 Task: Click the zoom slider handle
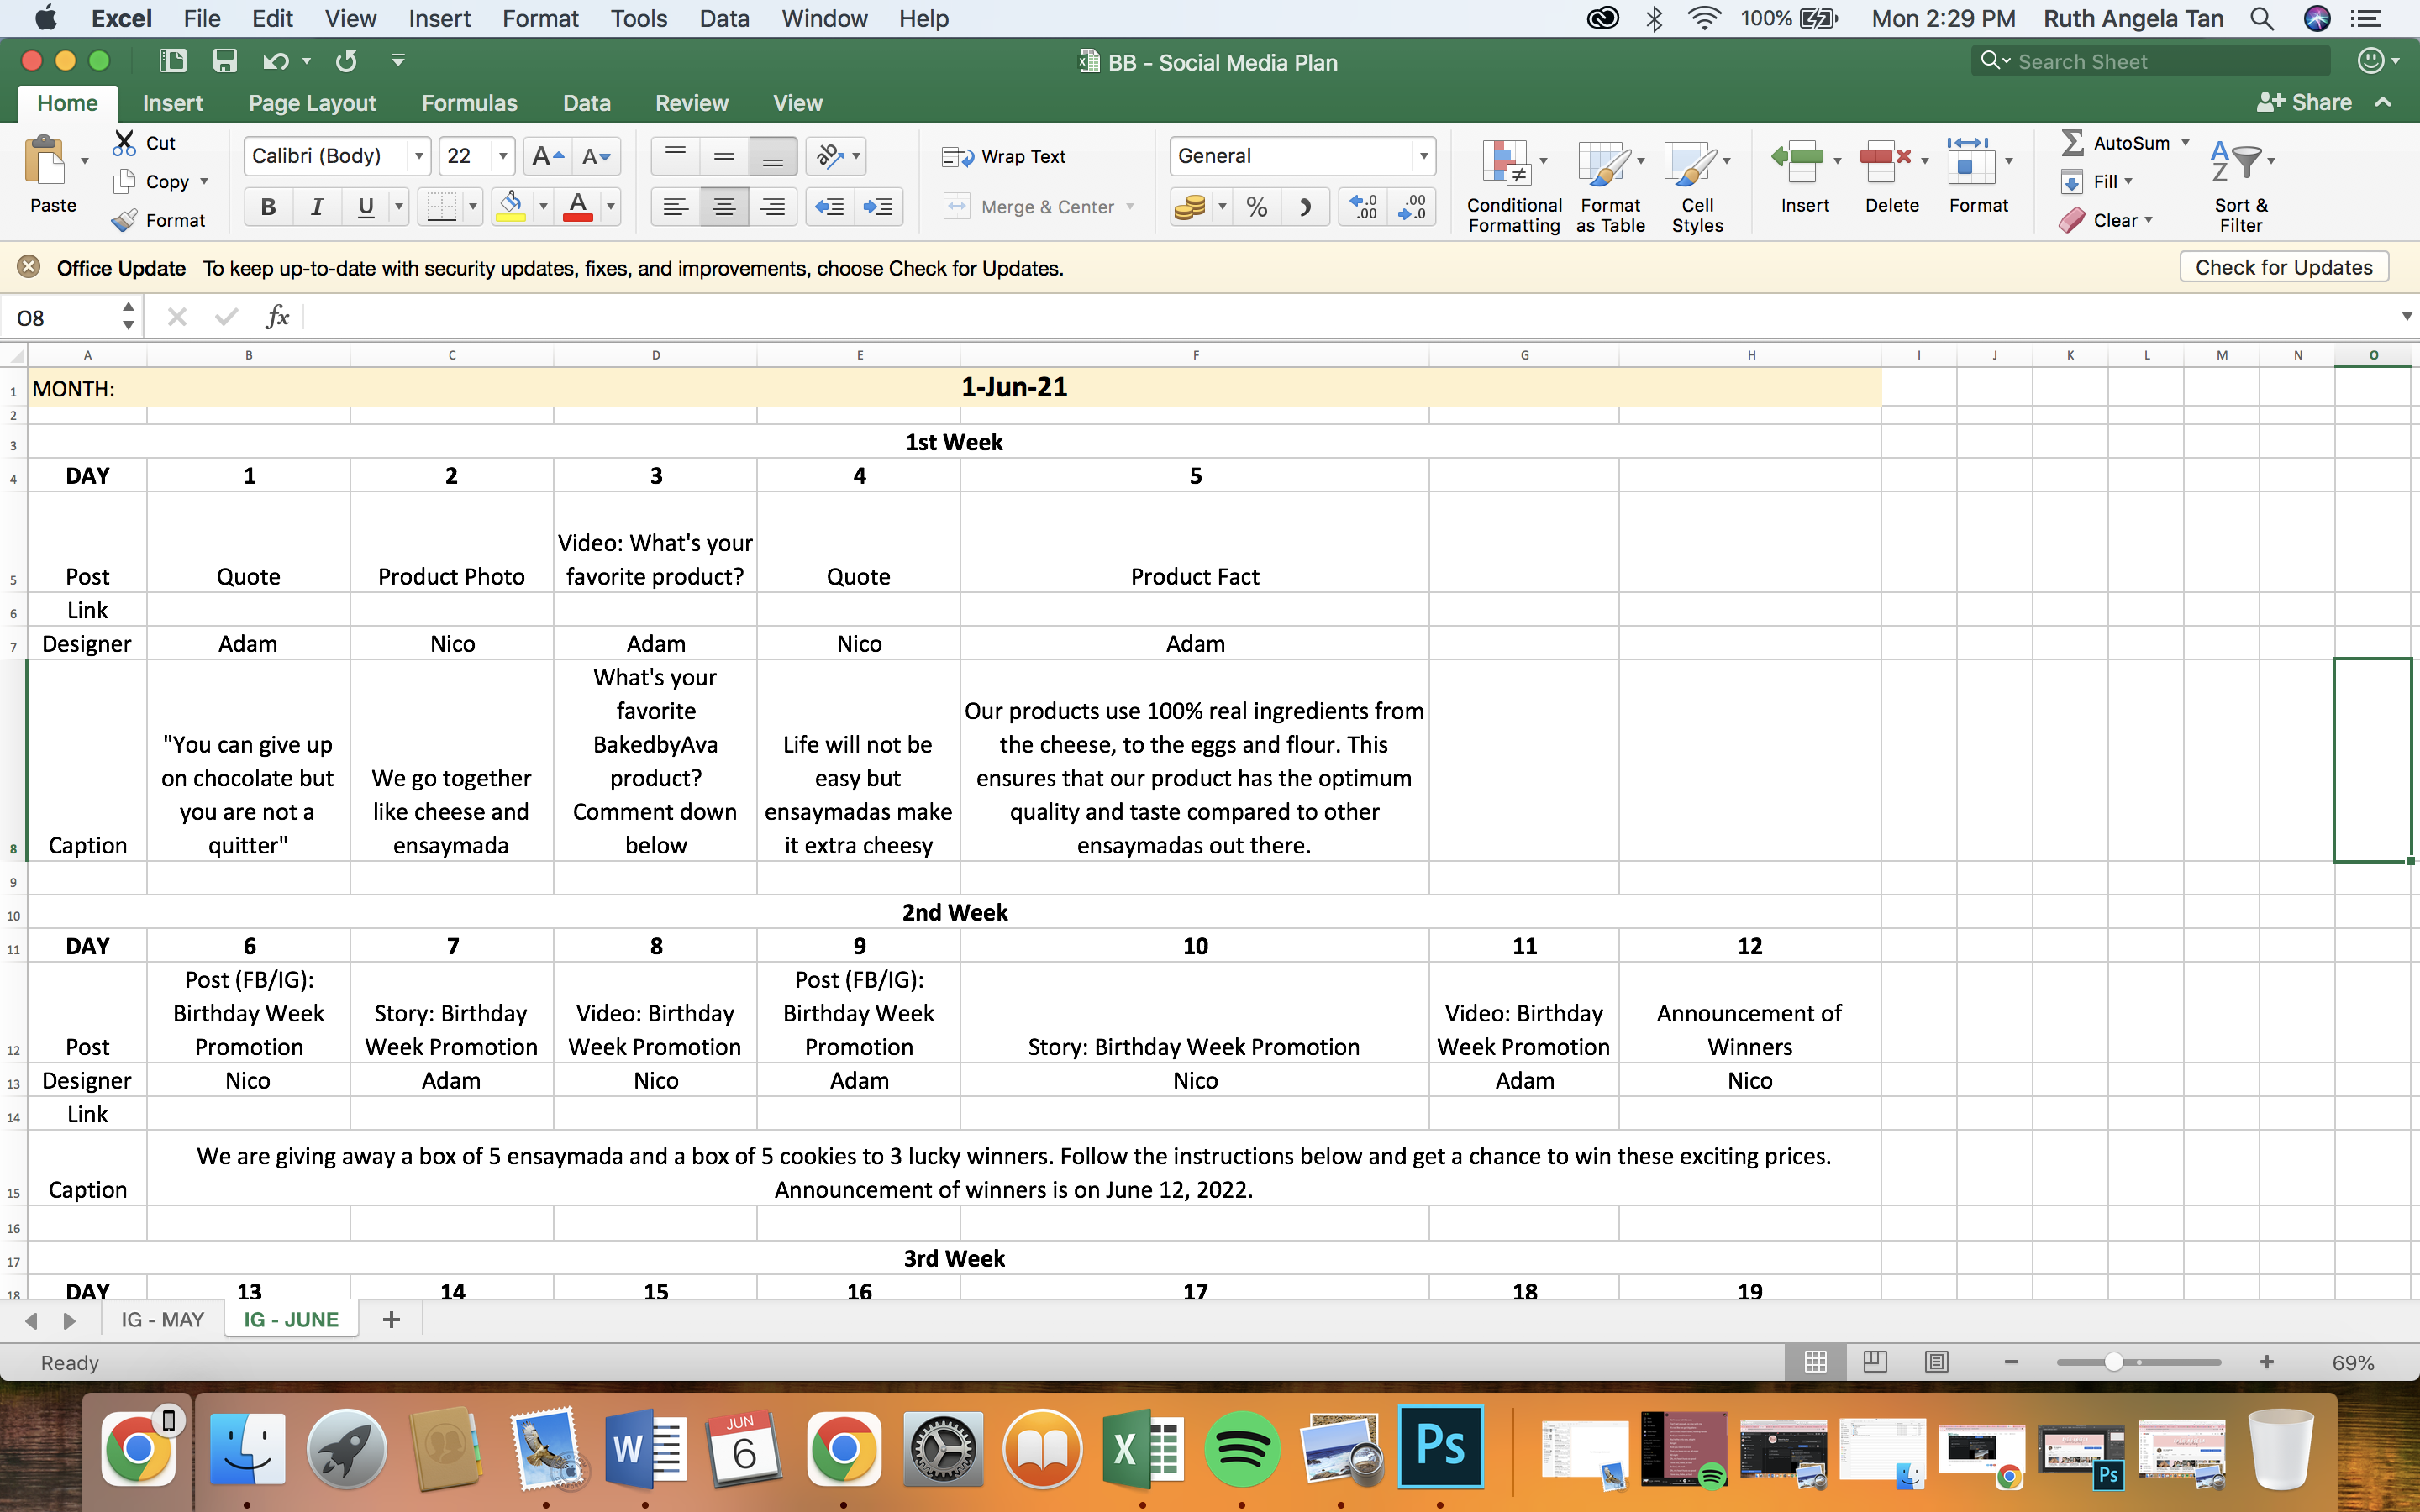(x=2113, y=1362)
